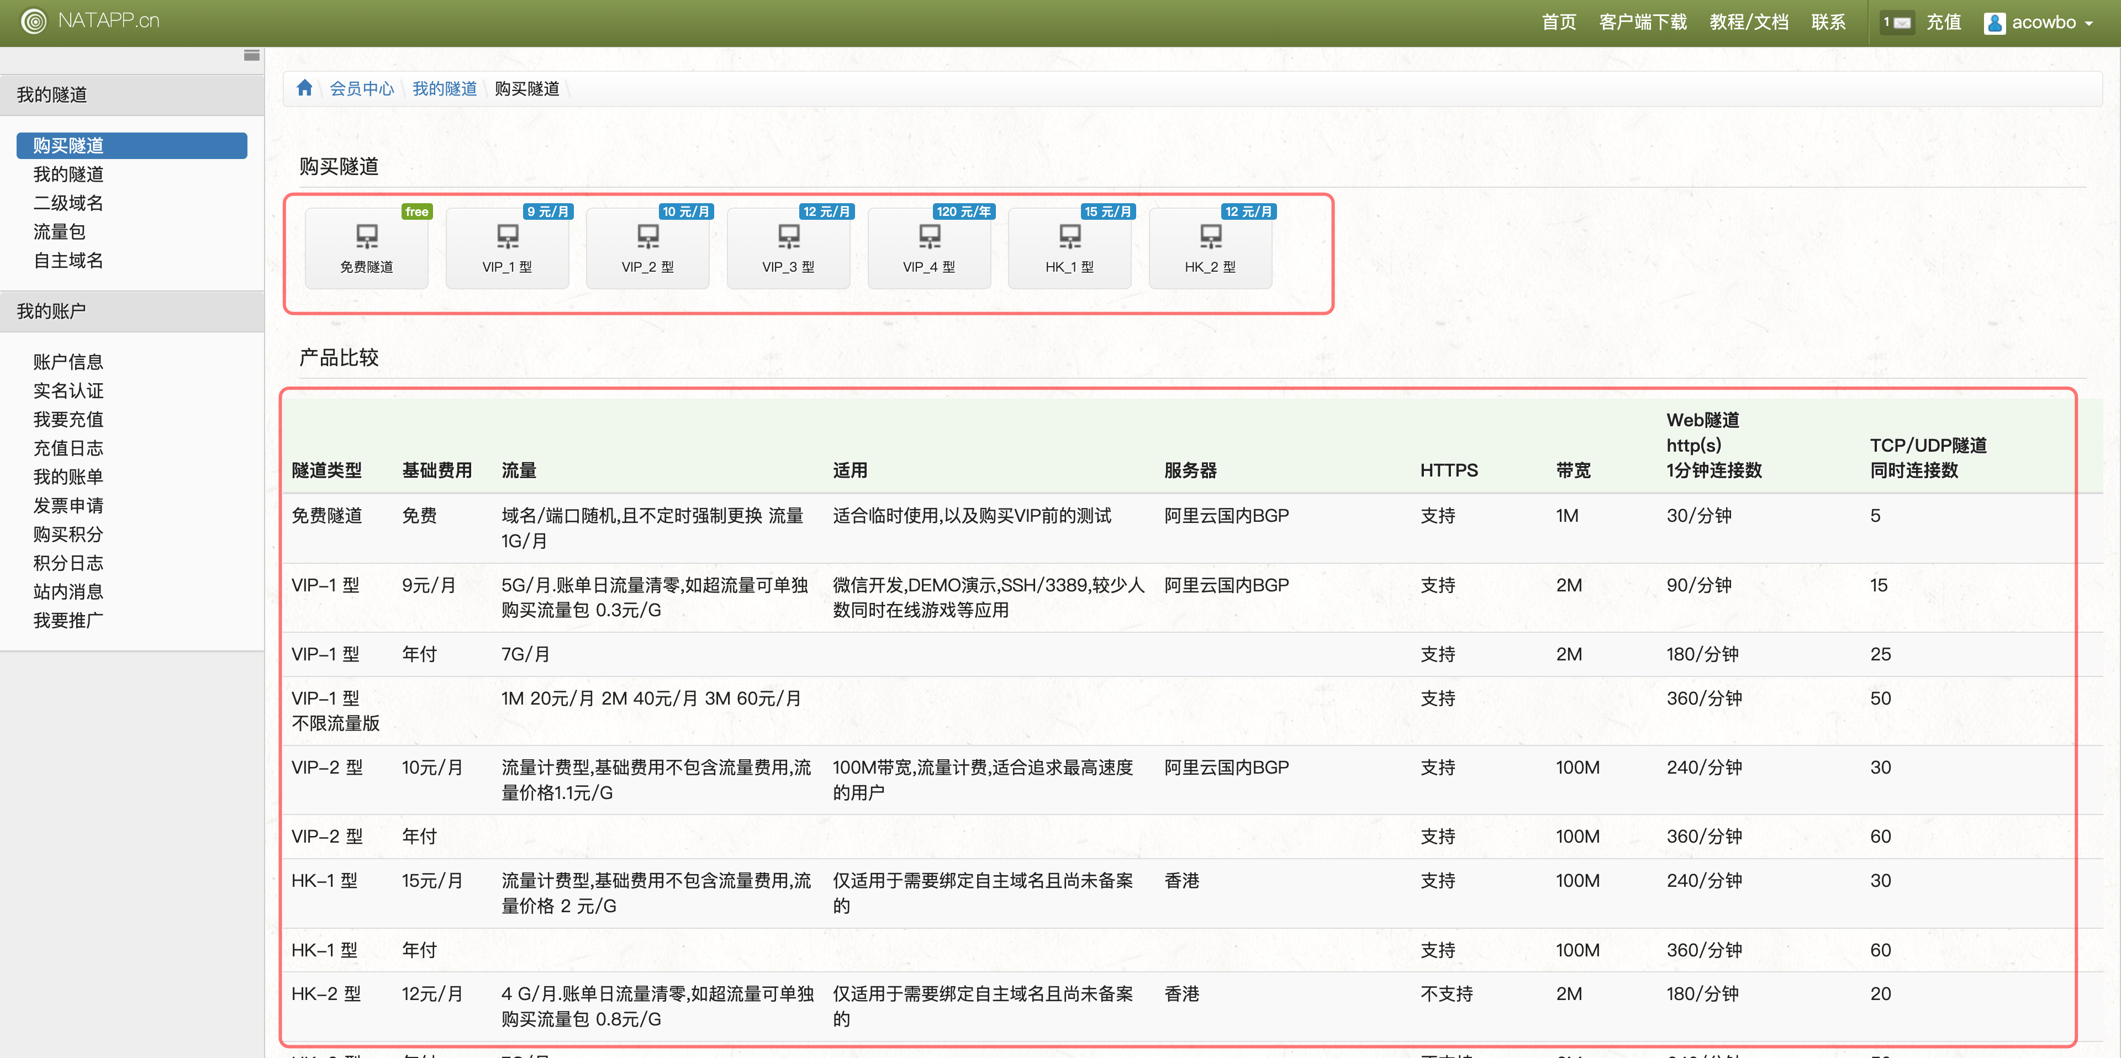Open 我的隧道 sidebar item
This screenshot has height=1058, width=2121.
click(x=68, y=174)
